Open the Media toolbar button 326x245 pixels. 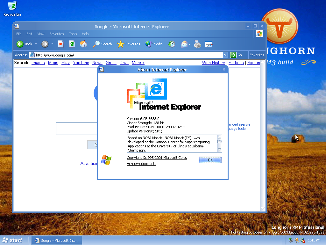coord(154,44)
